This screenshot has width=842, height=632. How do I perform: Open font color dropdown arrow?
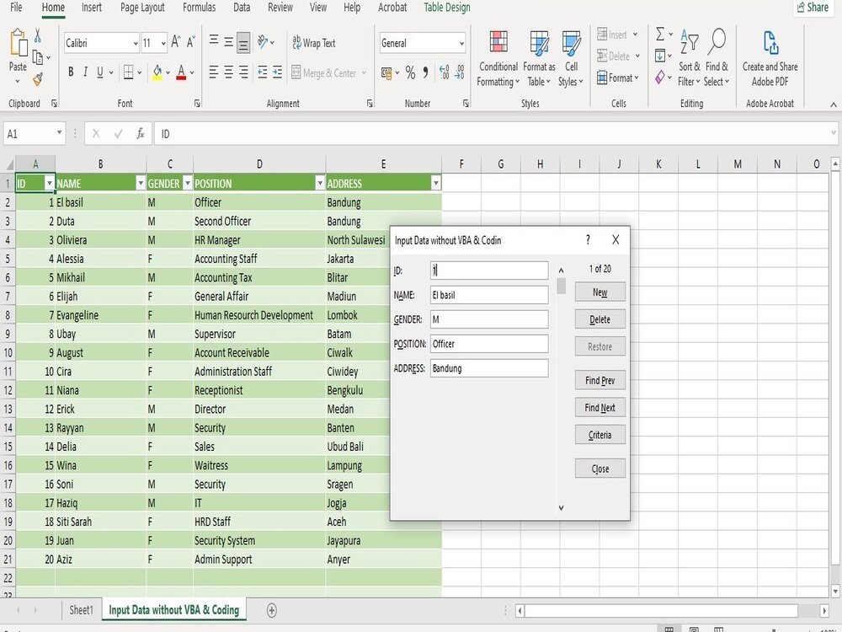coord(192,72)
